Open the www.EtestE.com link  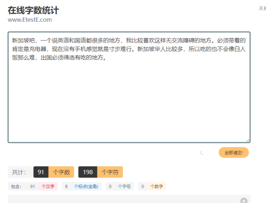30,20
